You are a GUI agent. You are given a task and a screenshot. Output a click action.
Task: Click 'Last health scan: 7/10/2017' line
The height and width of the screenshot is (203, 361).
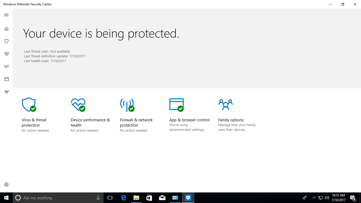(x=45, y=61)
